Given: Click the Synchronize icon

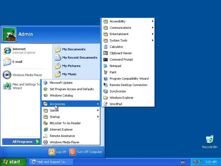Looking at the screenshot, I should point(106,91).
